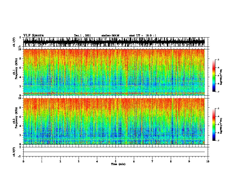Click the time axis tick label "5"
This screenshot has height=181, width=234.
click(x=116, y=161)
